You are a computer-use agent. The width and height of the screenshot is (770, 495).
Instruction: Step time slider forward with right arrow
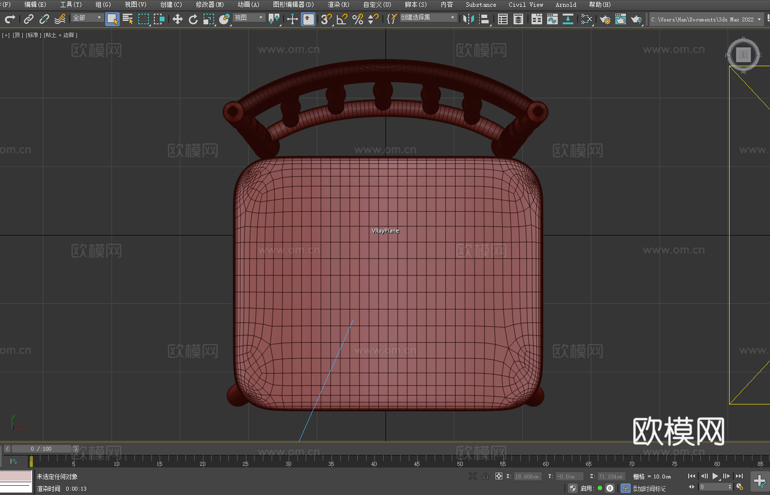pos(75,449)
